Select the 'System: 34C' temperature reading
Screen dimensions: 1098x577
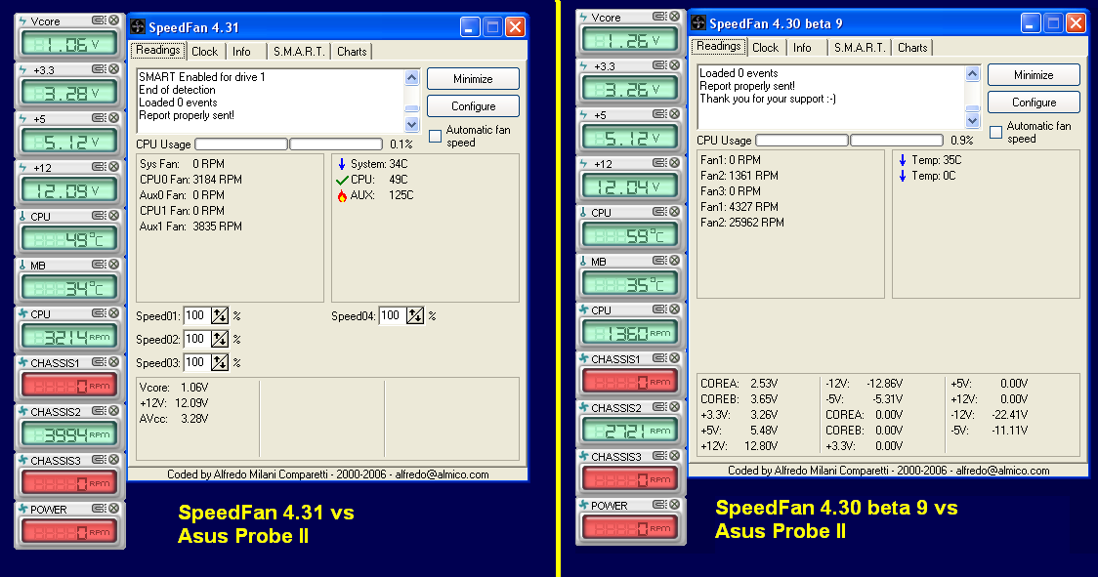[x=372, y=164]
